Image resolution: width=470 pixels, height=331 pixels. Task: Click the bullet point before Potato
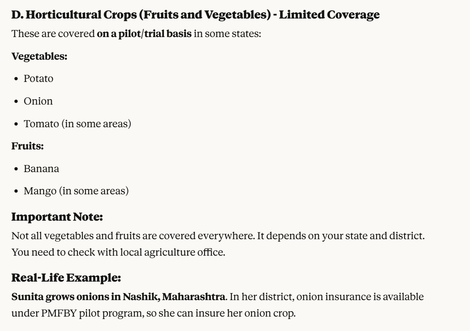(x=16, y=79)
